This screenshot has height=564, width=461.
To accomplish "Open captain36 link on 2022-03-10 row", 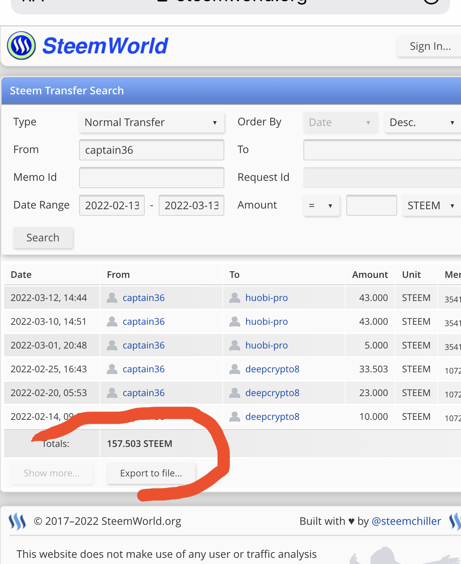I will click(x=144, y=322).
